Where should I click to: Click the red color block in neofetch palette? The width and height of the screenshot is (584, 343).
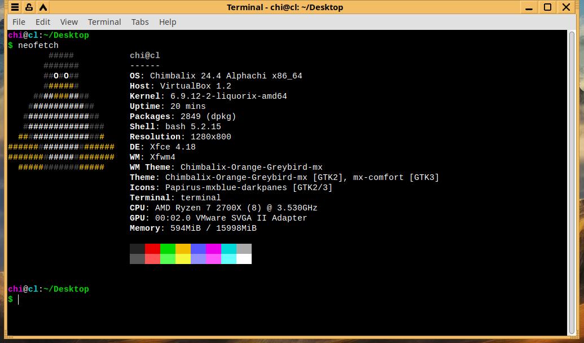pyautogui.click(x=152, y=249)
